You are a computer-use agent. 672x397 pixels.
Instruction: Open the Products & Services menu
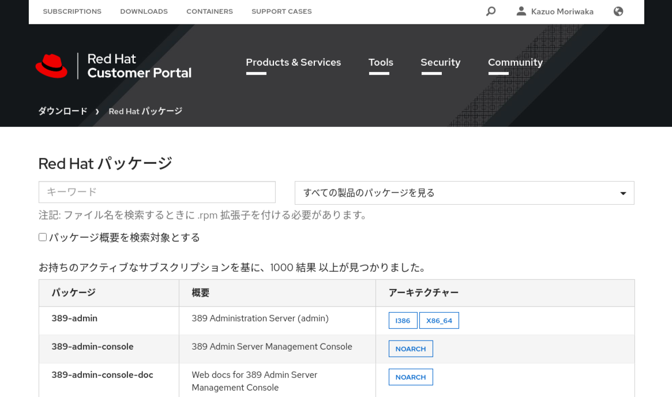[x=293, y=62]
